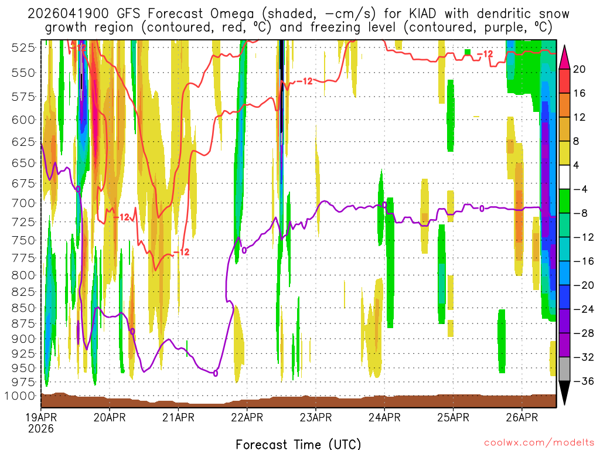The image size is (600, 450).
Task: Click the chart title line mentioning KIAD
Action: [298, 14]
